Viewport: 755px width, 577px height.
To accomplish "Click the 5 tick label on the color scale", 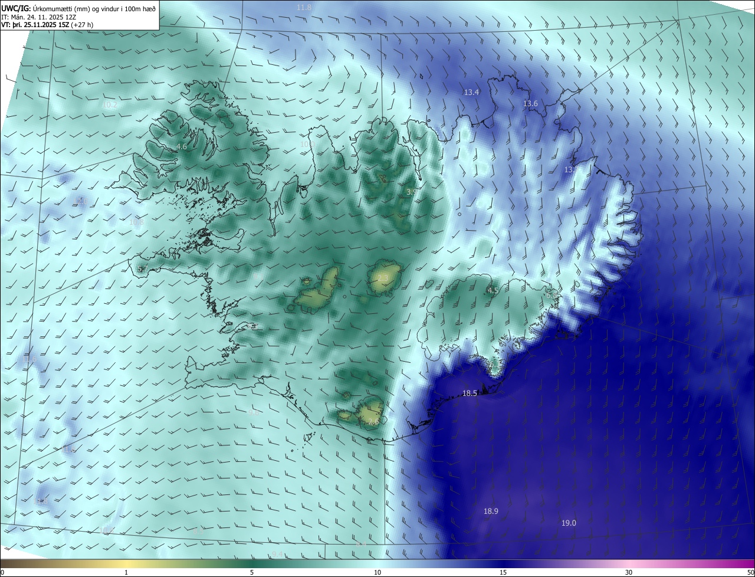I will click(252, 572).
